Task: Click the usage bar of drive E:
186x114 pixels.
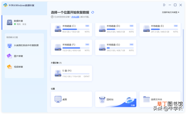Action: (x=164, y=29)
